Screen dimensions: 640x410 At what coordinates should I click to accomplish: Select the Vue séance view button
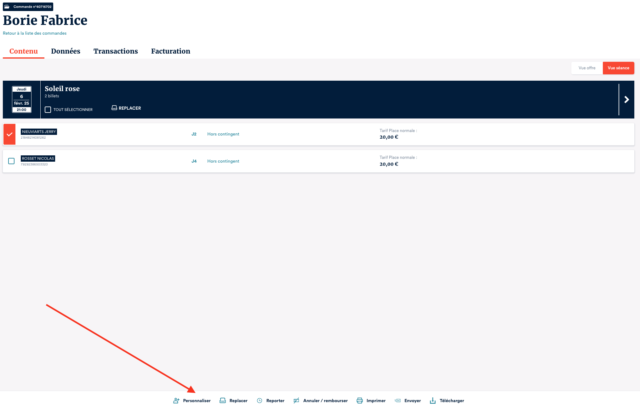coord(618,68)
